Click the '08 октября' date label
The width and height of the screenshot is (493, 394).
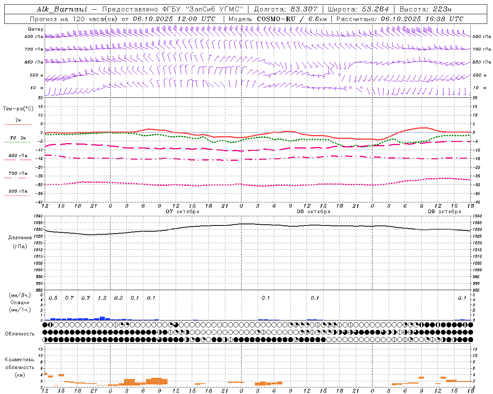(x=314, y=212)
